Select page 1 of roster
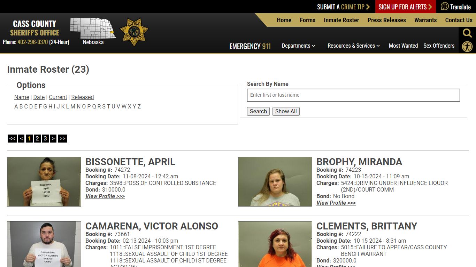This screenshot has height=267, width=476. coord(29,139)
